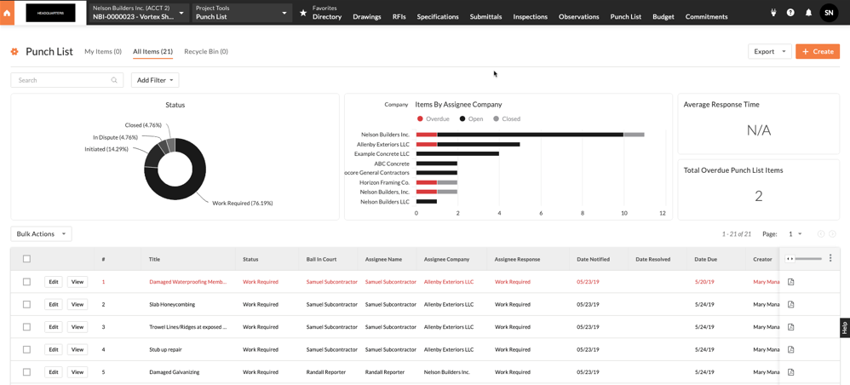Click the Create button
850x385 pixels.
817,51
